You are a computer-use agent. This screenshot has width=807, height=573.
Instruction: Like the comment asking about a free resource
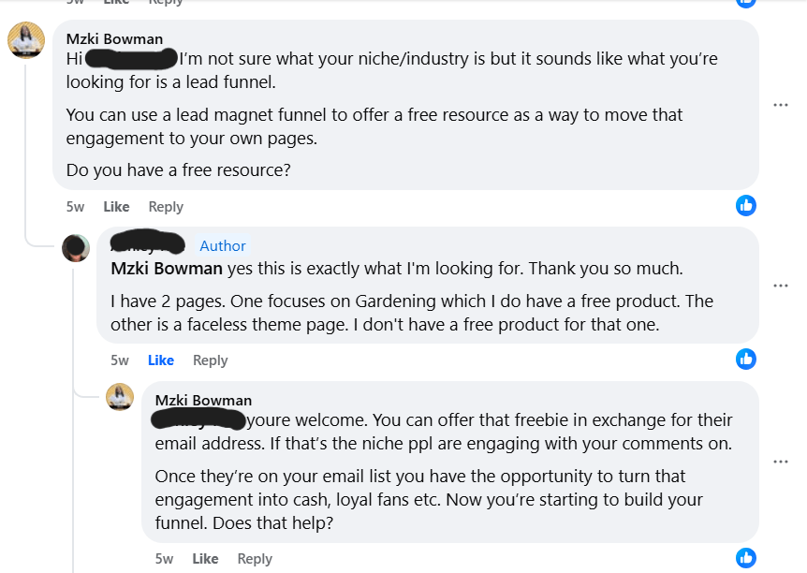click(x=116, y=207)
